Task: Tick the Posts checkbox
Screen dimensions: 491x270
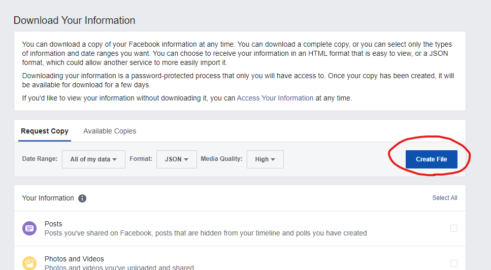Action: tap(454, 228)
